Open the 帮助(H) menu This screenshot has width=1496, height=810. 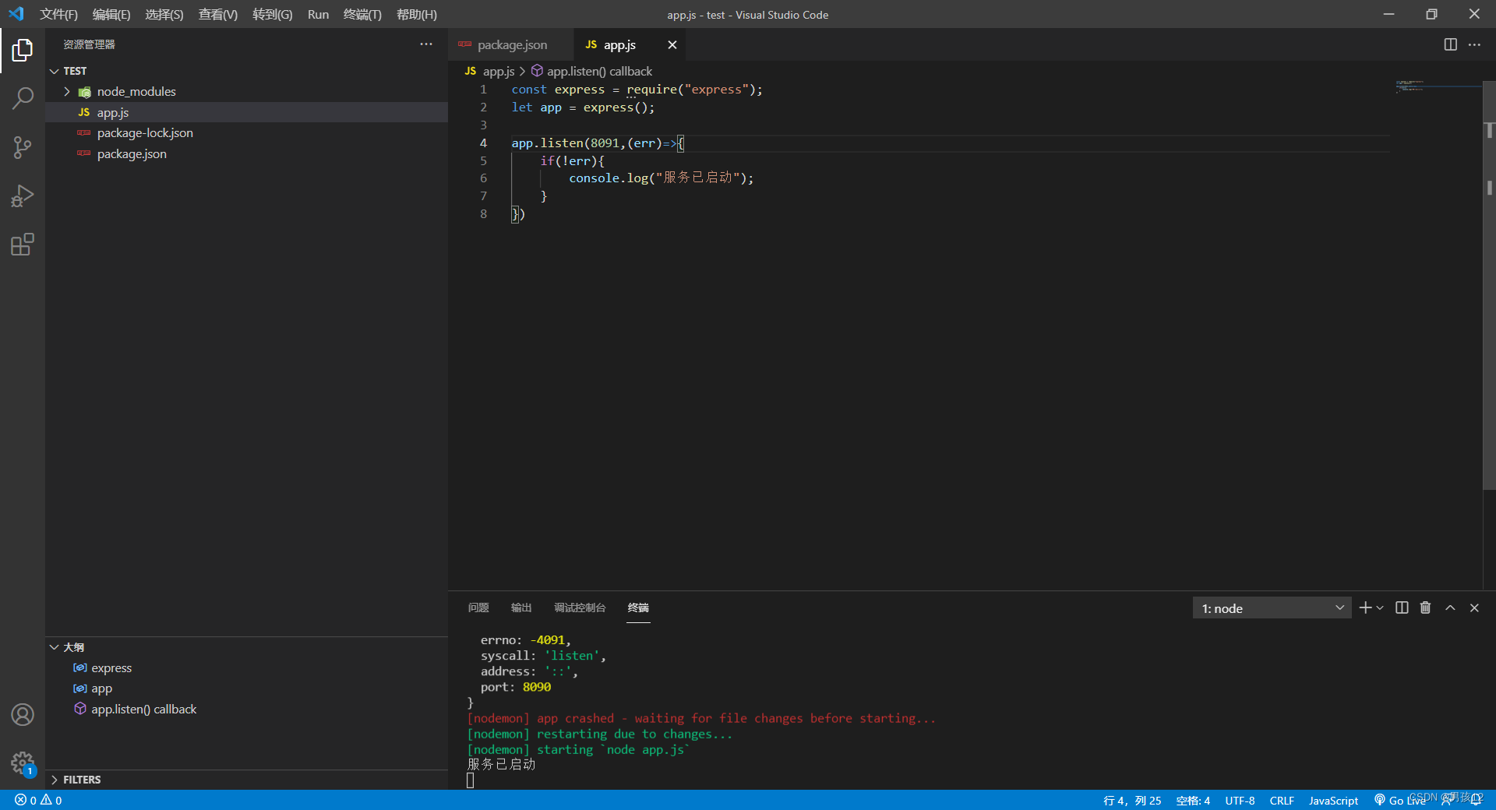pyautogui.click(x=417, y=15)
